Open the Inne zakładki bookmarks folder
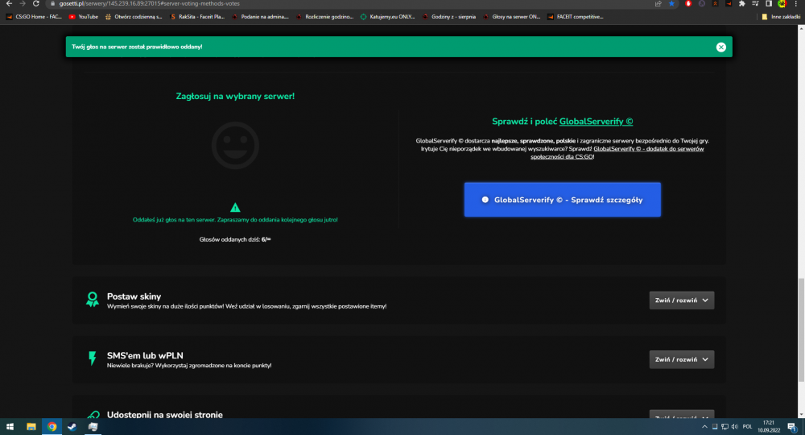 [x=781, y=17]
